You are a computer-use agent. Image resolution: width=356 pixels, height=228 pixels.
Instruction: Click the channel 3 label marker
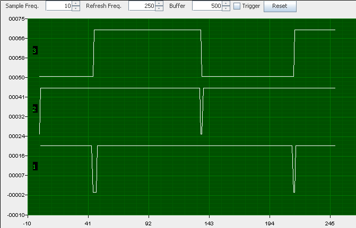[34, 51]
